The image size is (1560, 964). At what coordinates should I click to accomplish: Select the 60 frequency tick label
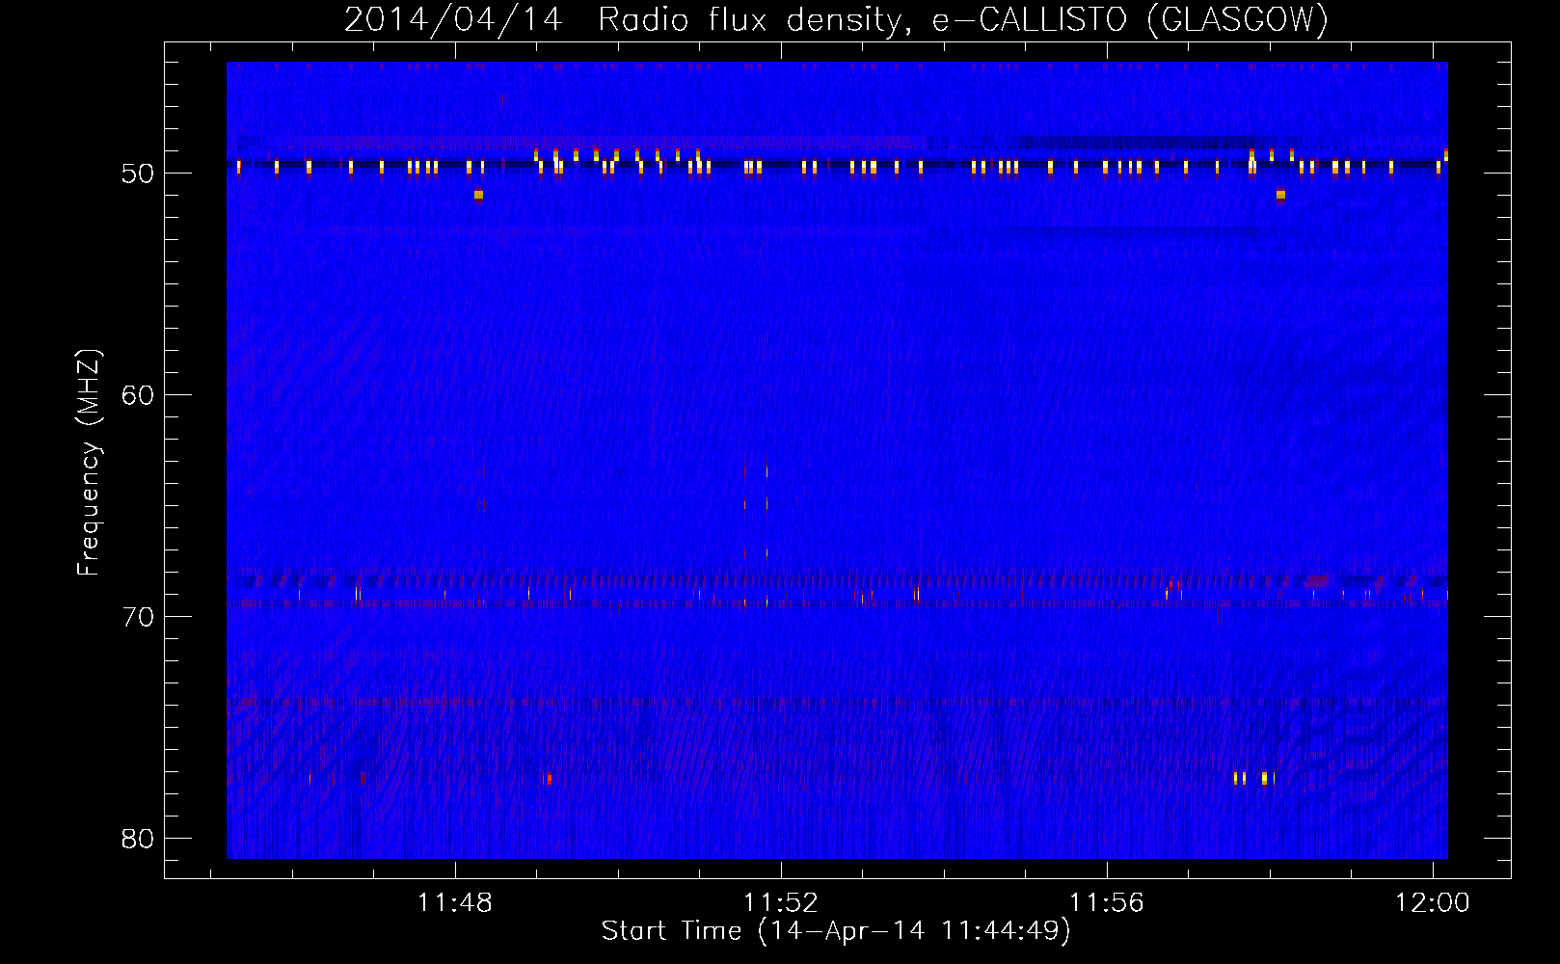tap(139, 395)
